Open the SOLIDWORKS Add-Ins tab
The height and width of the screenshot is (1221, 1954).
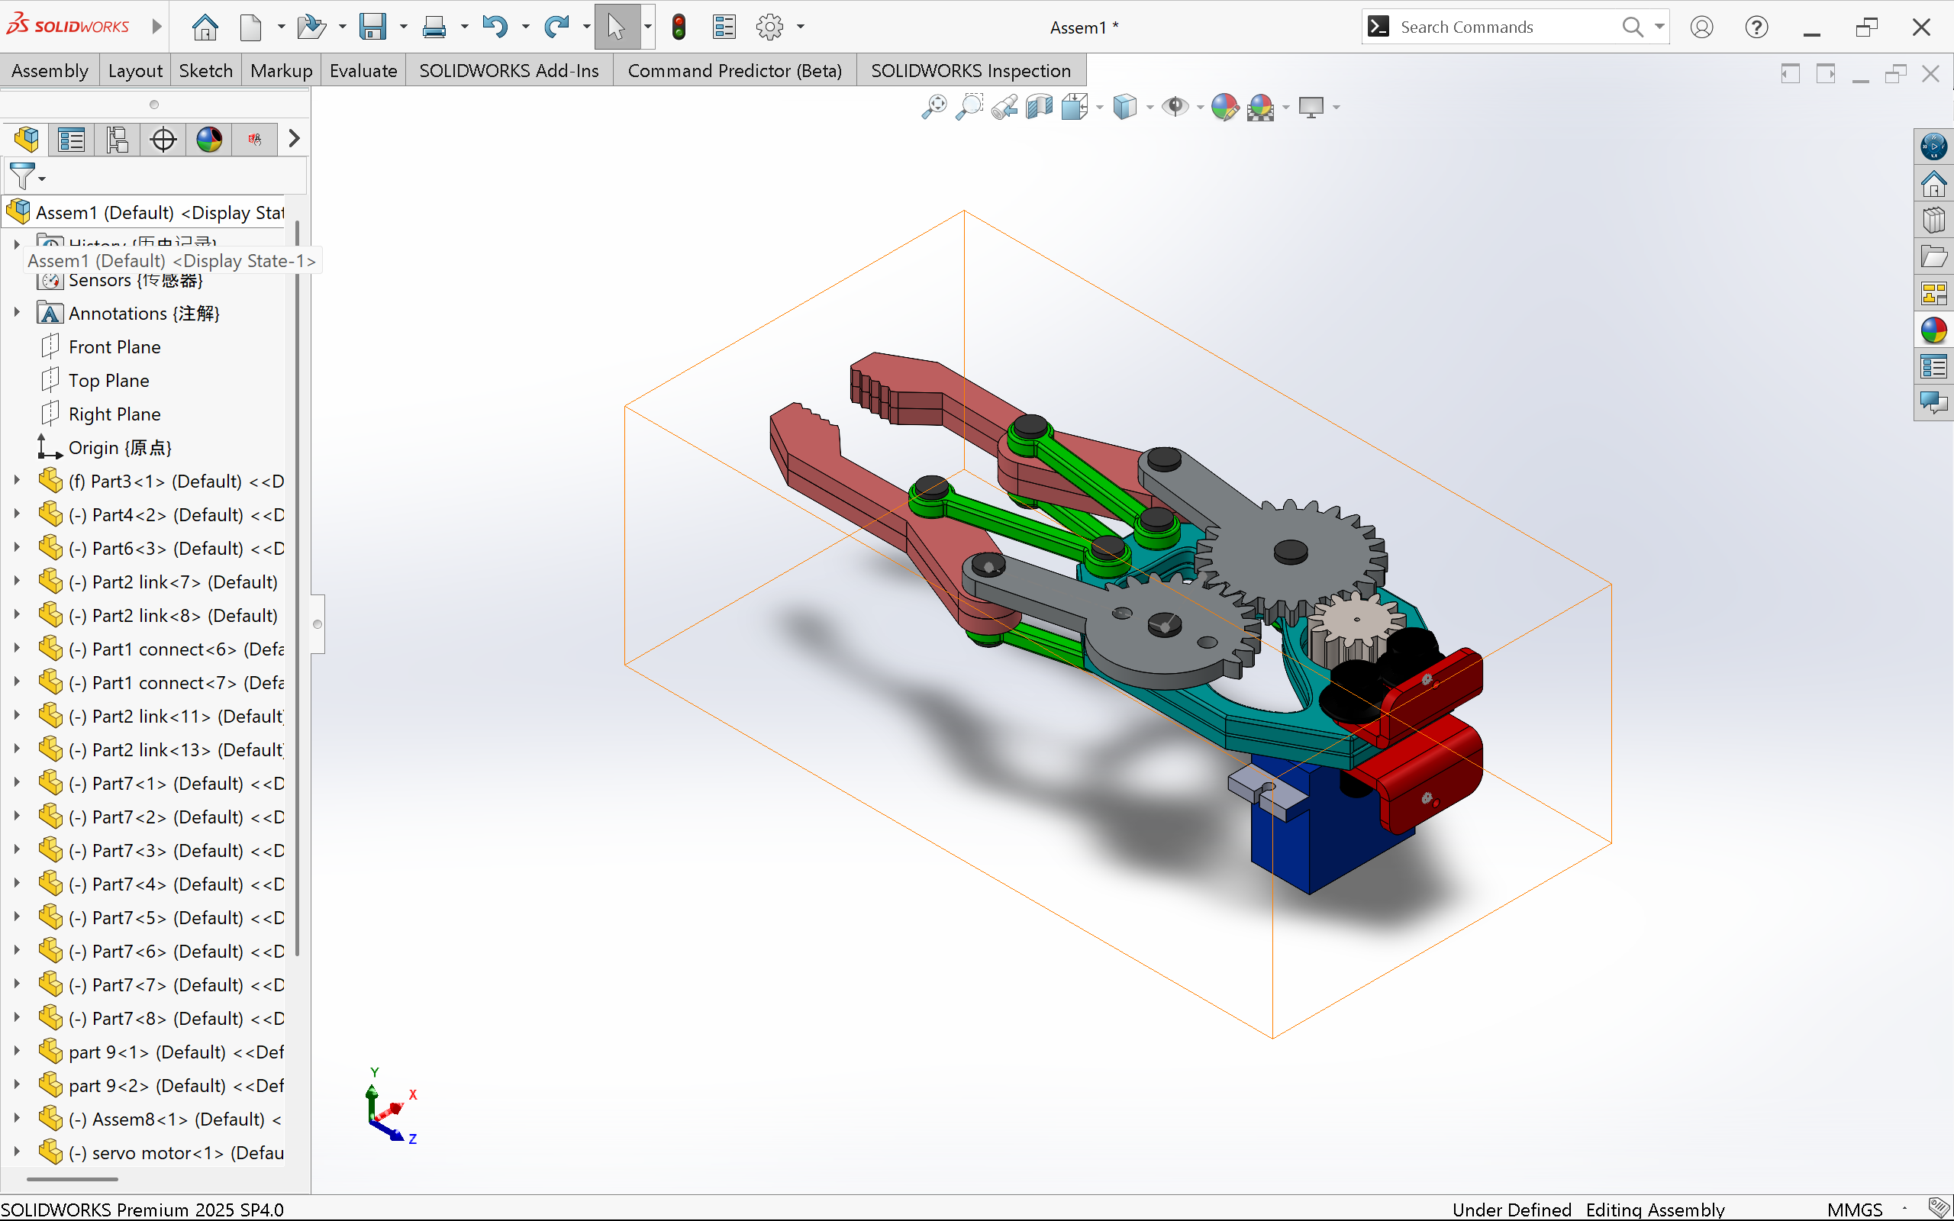click(x=508, y=70)
